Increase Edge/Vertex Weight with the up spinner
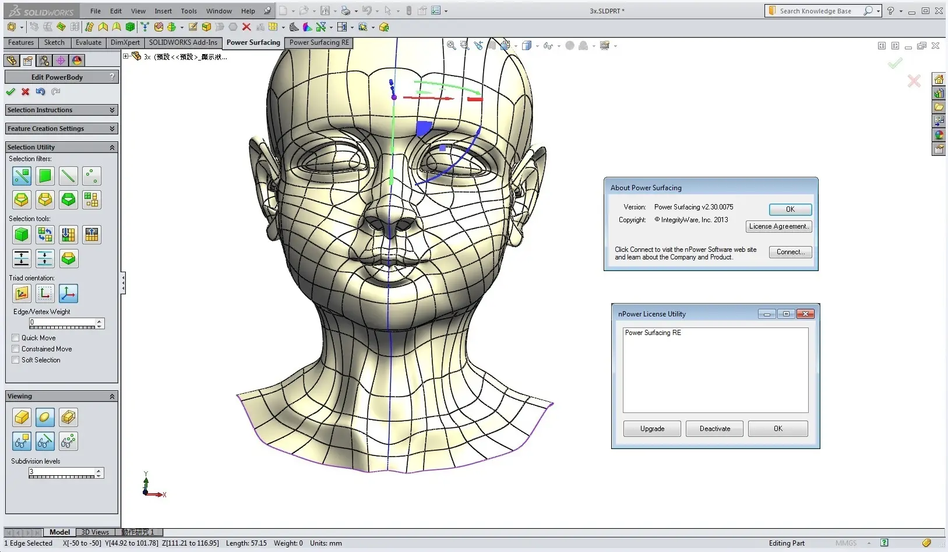The width and height of the screenshot is (948, 552). (x=100, y=320)
